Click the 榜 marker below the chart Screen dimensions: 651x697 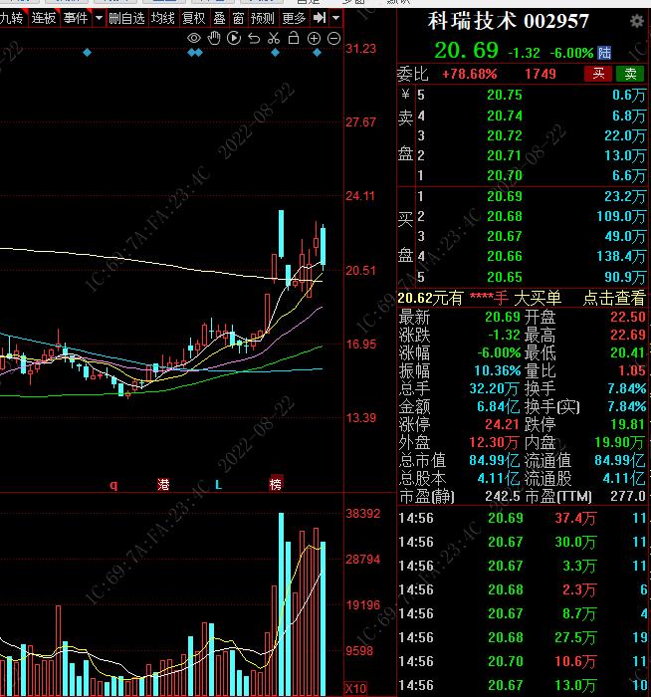[276, 484]
